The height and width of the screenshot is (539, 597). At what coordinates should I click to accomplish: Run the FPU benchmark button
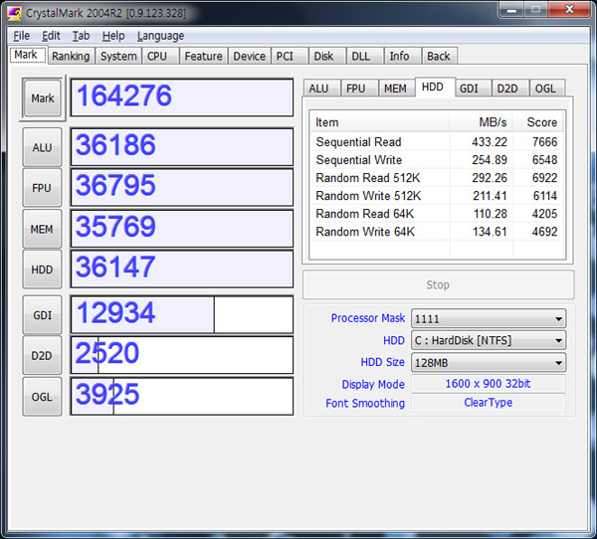tap(42, 188)
